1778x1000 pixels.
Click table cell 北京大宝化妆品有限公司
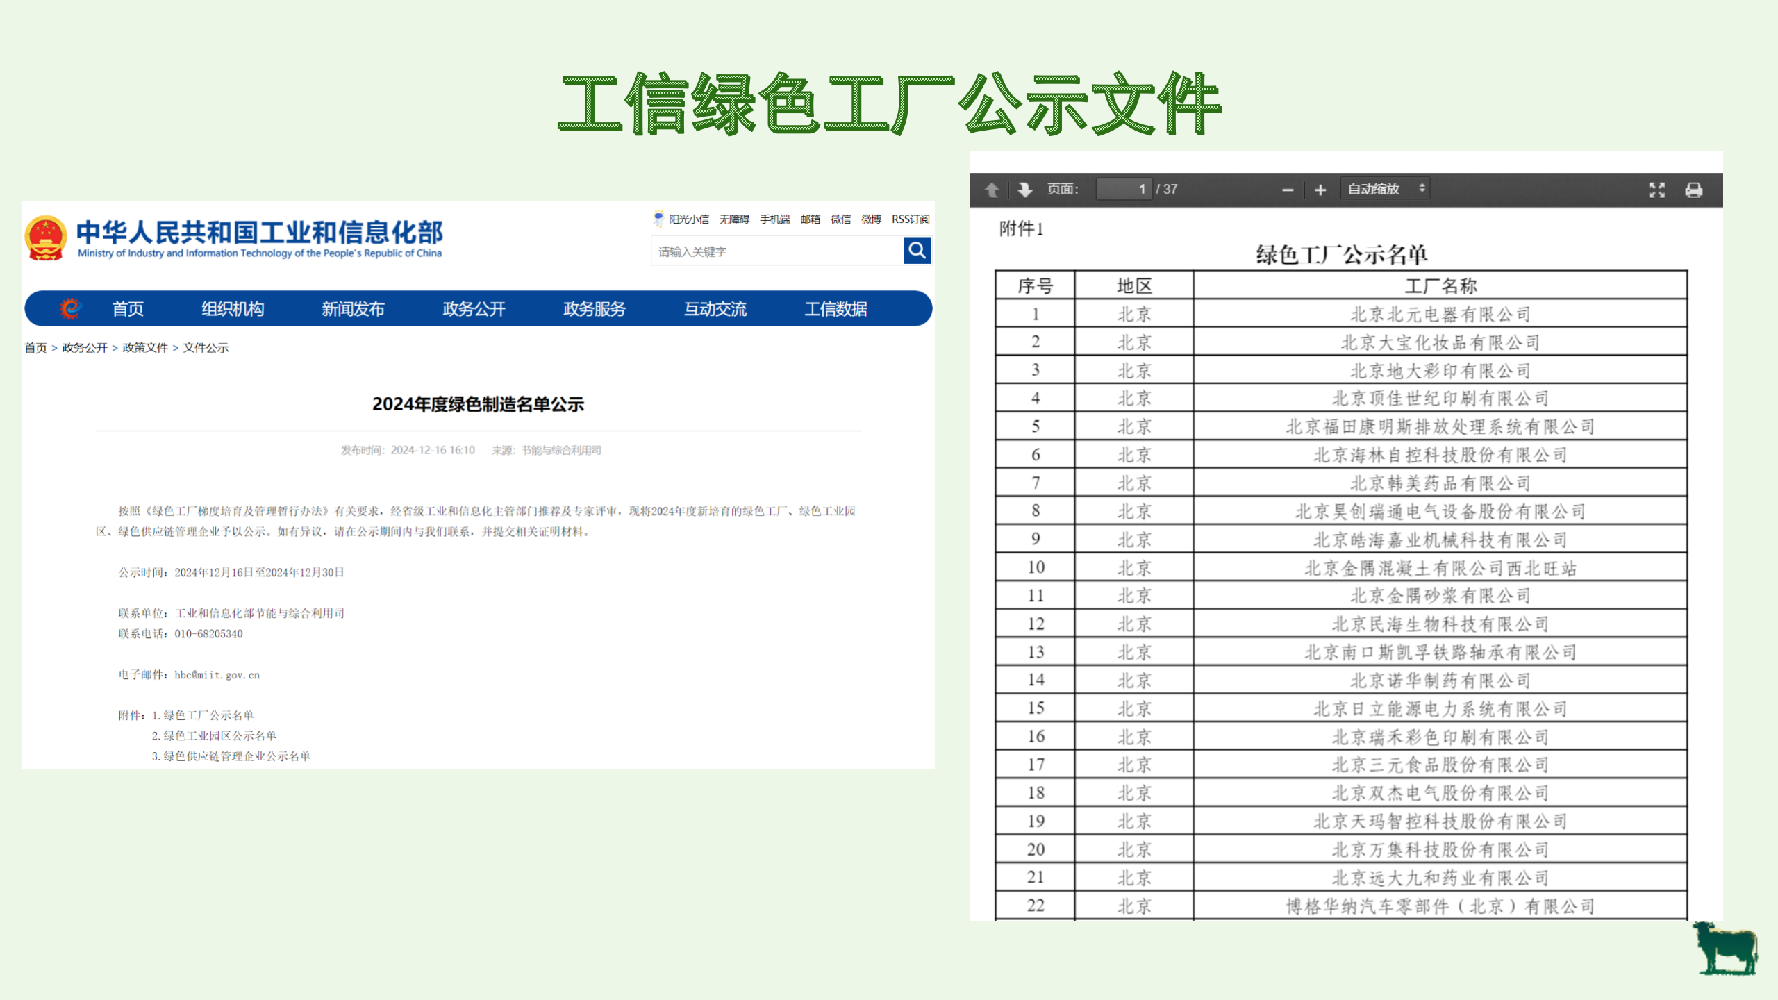point(1440,342)
